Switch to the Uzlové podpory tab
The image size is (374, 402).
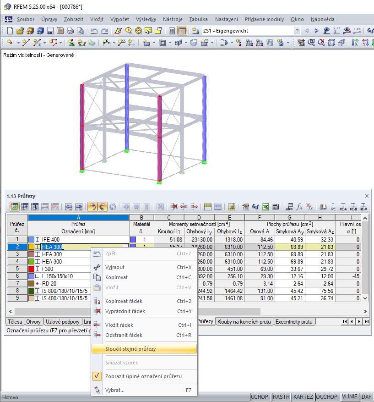pos(62,322)
